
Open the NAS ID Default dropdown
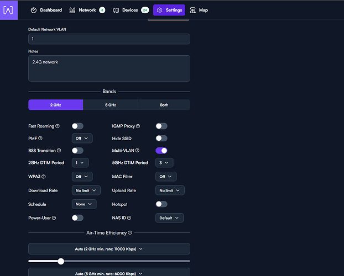(169, 217)
